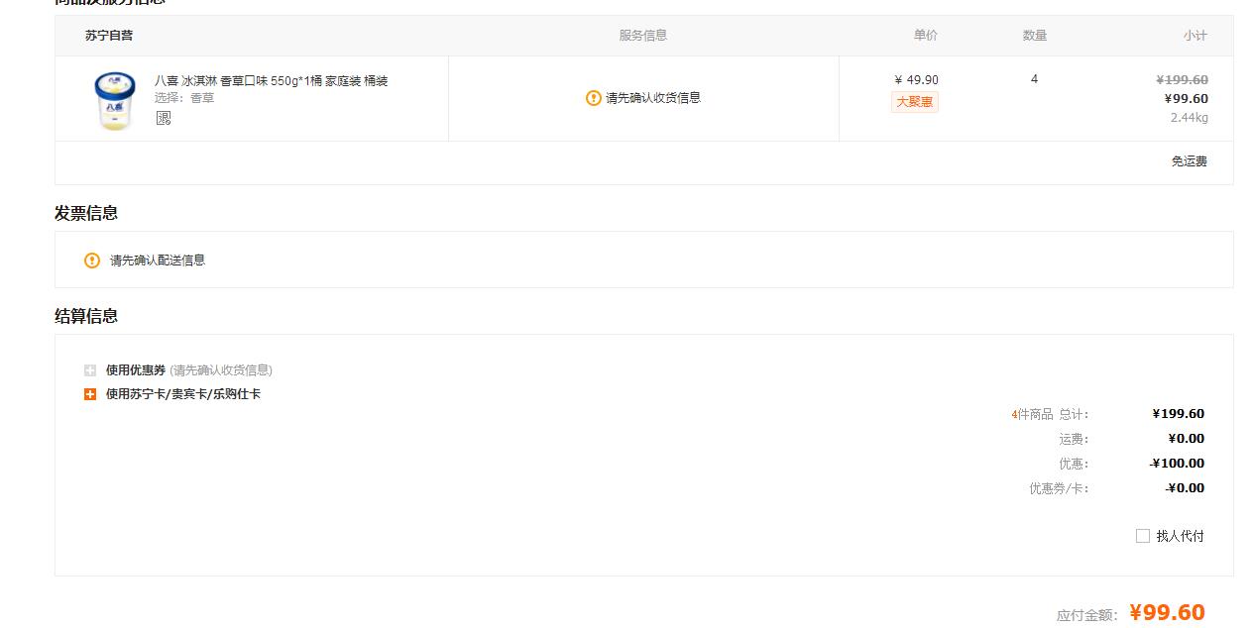
Task: Click the 数量 column header
Action: [1035, 36]
